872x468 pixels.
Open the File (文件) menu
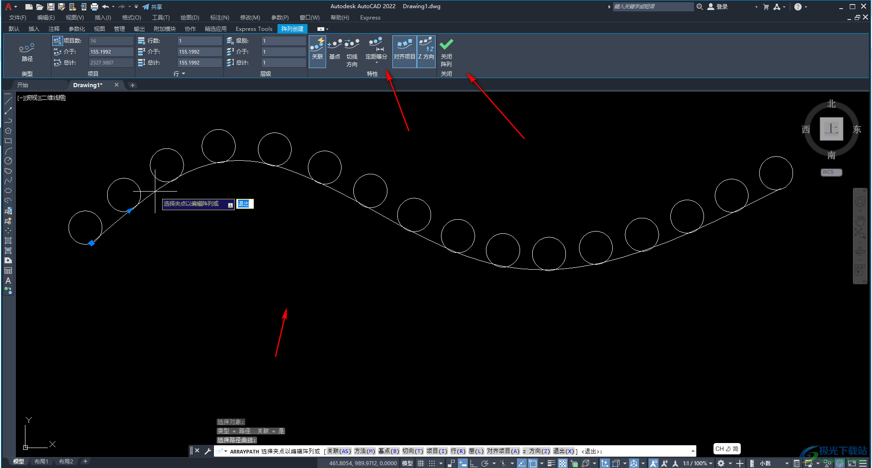[x=17, y=18]
